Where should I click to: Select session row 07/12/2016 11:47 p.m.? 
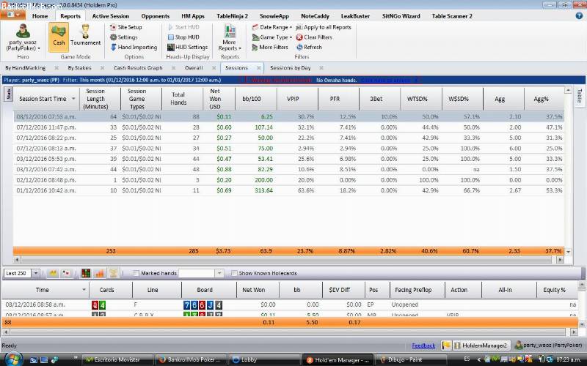click(x=288, y=127)
